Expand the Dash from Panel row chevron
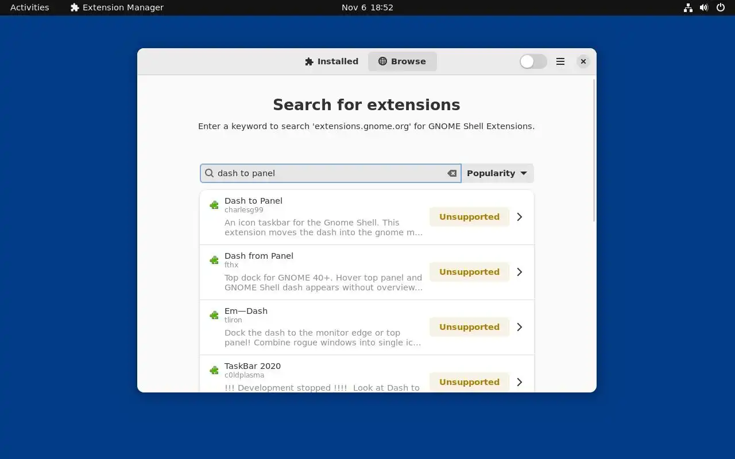The image size is (735, 459). point(520,272)
